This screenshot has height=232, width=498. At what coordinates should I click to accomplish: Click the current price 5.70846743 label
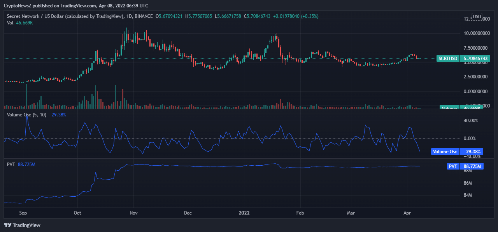point(474,59)
